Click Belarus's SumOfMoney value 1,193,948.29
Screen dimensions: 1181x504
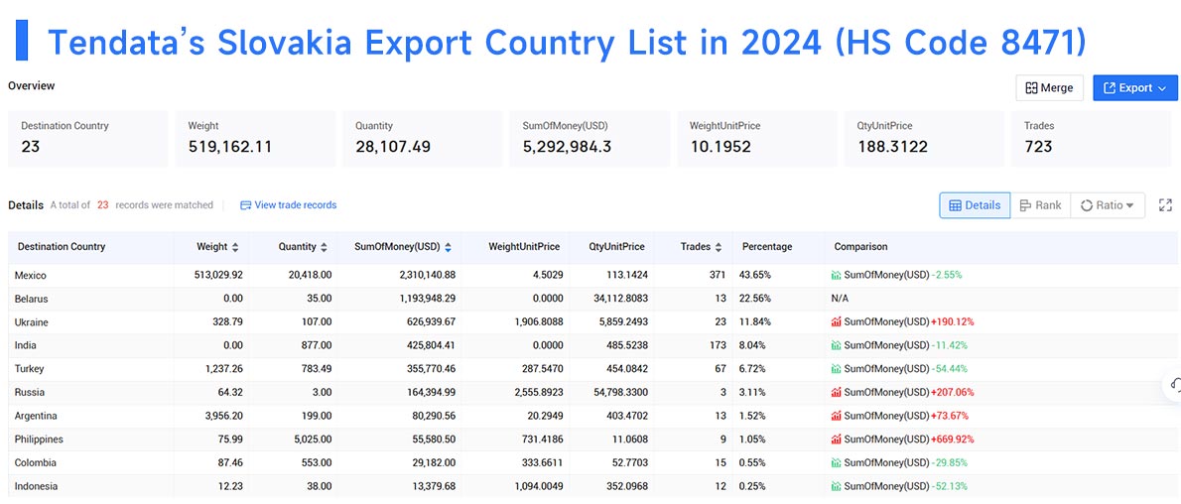(x=425, y=299)
